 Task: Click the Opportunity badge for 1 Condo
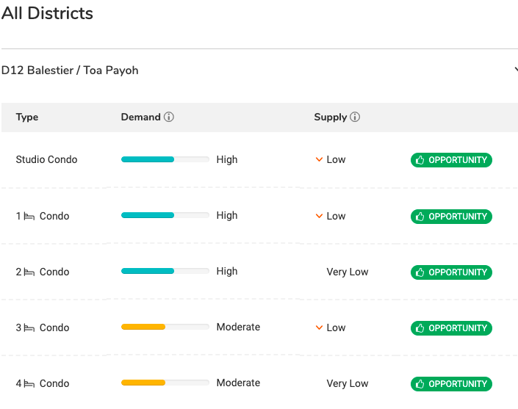450,217
